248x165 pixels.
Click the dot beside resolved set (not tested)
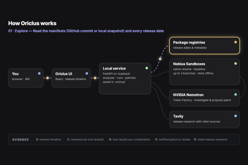[68, 139]
